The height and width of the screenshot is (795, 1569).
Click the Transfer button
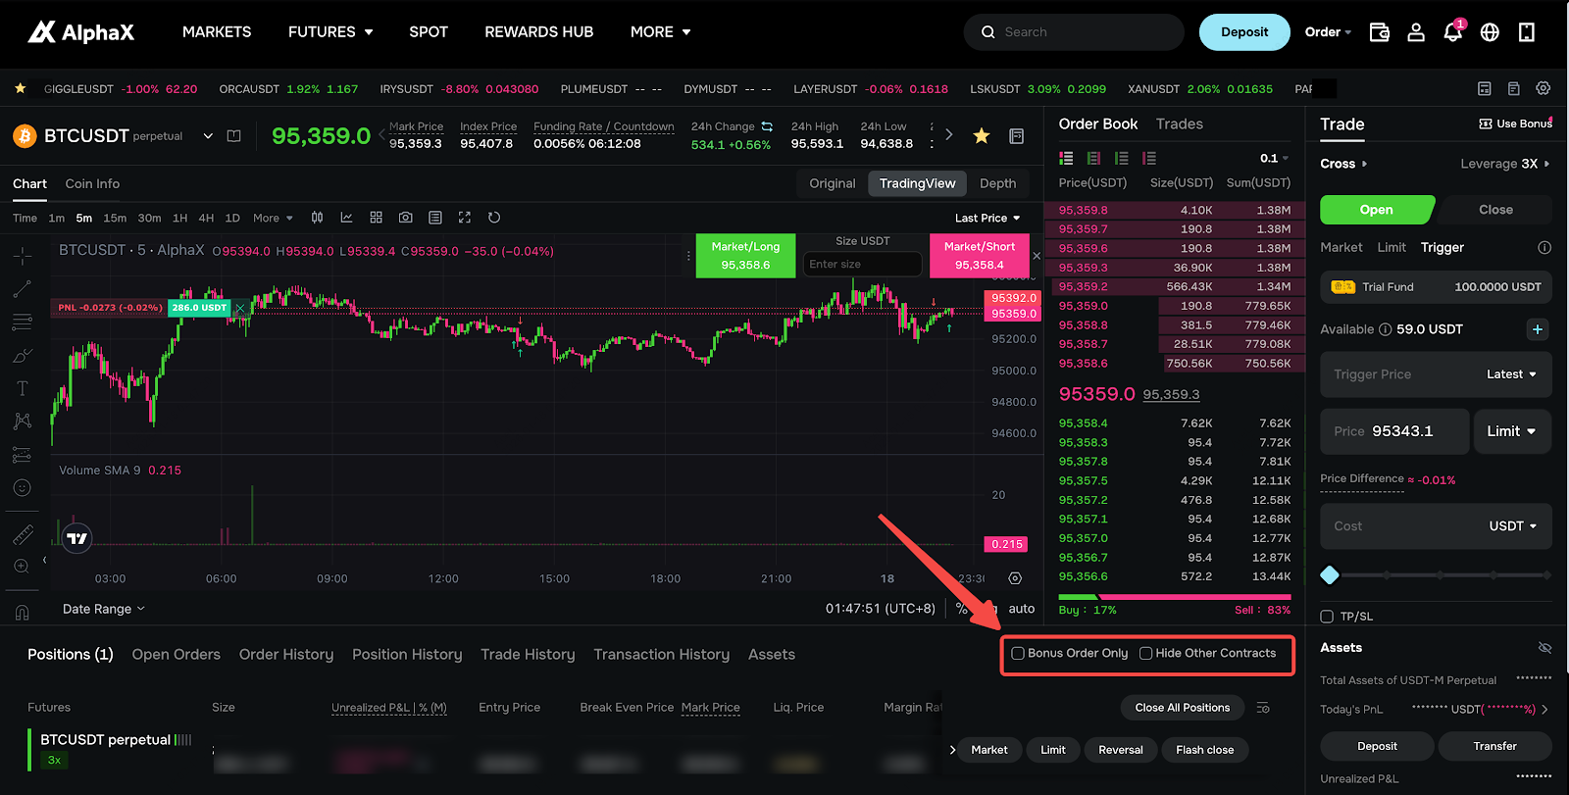[x=1494, y=746]
